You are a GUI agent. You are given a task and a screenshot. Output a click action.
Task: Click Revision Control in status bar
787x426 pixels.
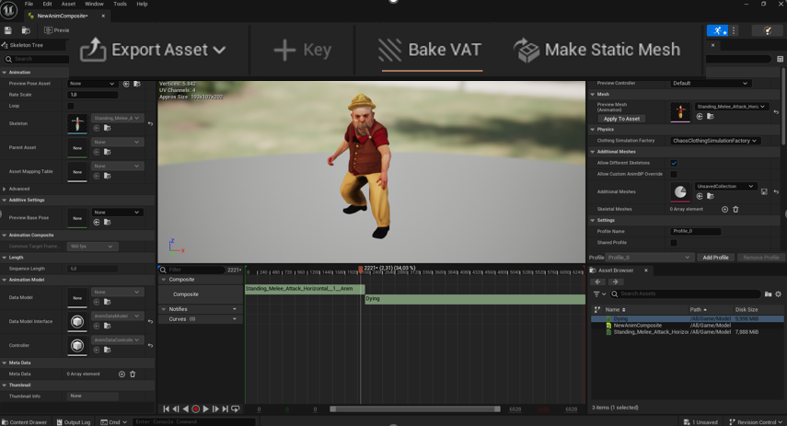point(756,422)
